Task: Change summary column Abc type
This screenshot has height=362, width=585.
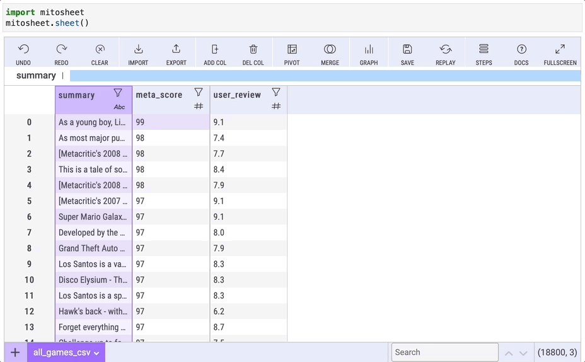Action: [119, 107]
